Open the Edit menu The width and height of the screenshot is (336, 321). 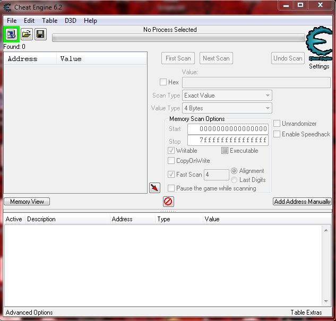[29, 21]
